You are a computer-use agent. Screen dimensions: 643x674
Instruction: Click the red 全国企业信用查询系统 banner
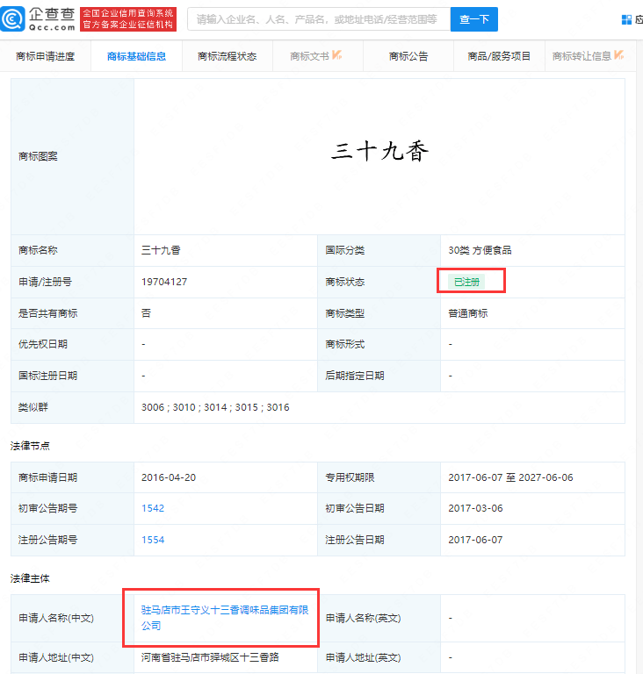[x=128, y=19]
